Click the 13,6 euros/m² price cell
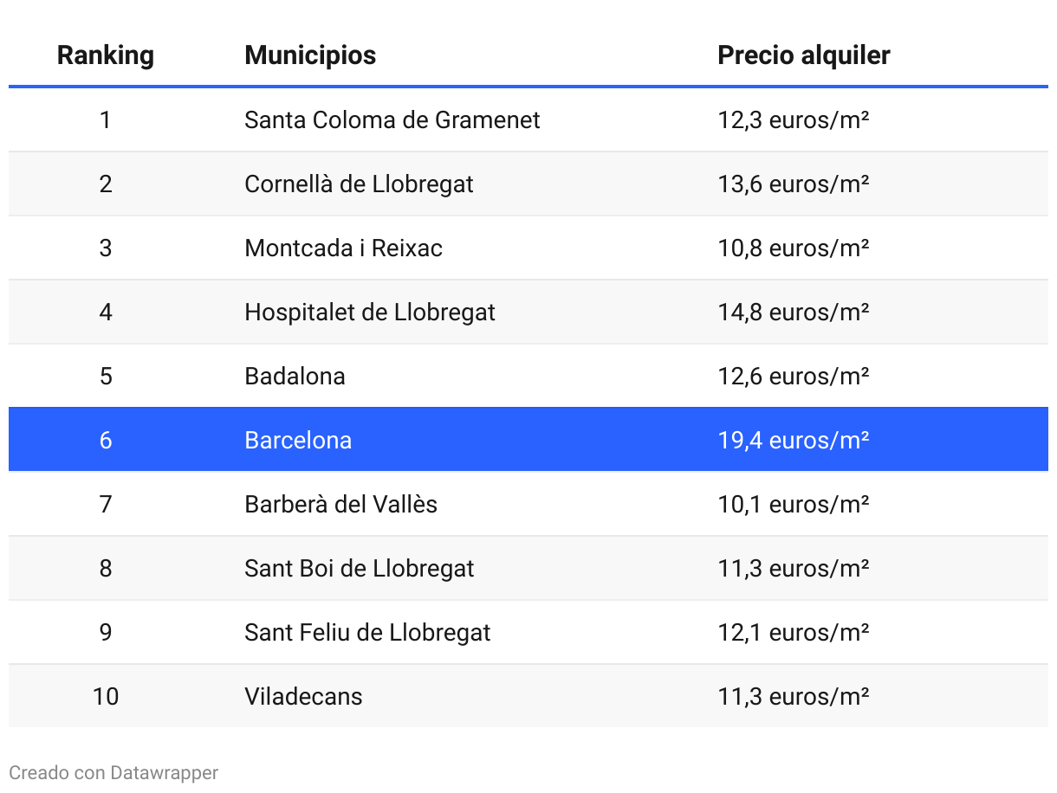This screenshot has width=1057, height=793. [x=793, y=184]
